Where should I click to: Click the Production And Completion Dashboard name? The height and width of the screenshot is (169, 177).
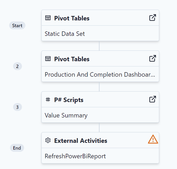point(100,75)
